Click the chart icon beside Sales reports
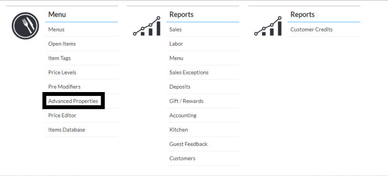The width and height of the screenshot is (388, 176). coord(147,26)
